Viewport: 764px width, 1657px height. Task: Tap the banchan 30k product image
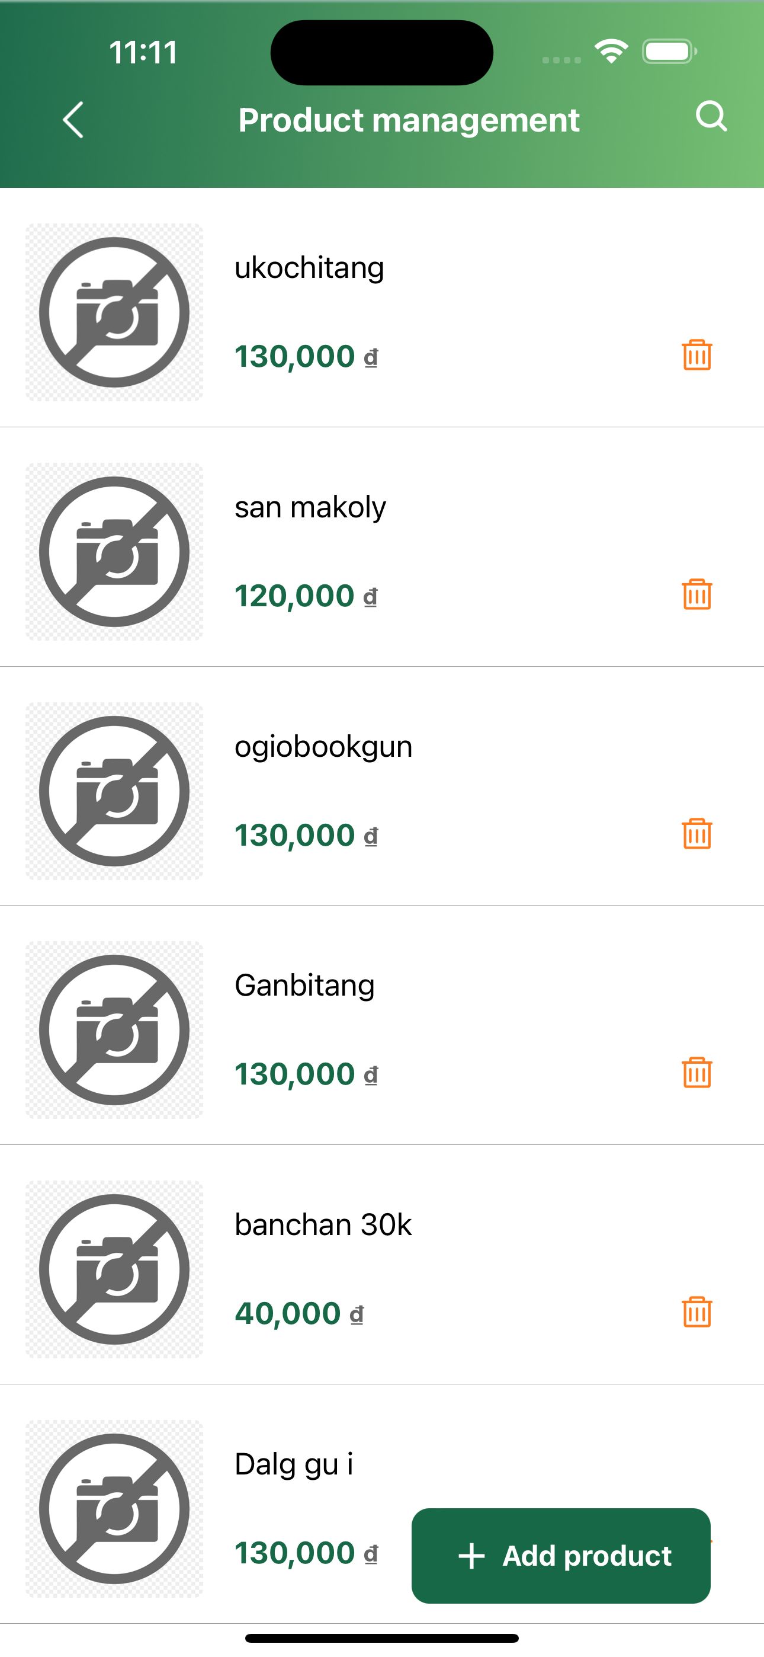coord(114,1270)
